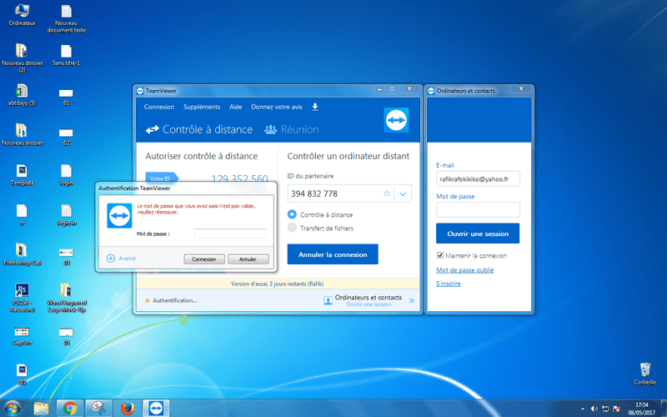Expand the Avancé options in authentication dialog
This screenshot has height=417, width=667.
pos(111,259)
